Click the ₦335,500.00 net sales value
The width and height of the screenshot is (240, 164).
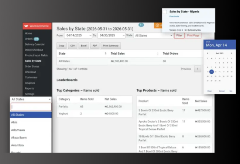click(203, 122)
